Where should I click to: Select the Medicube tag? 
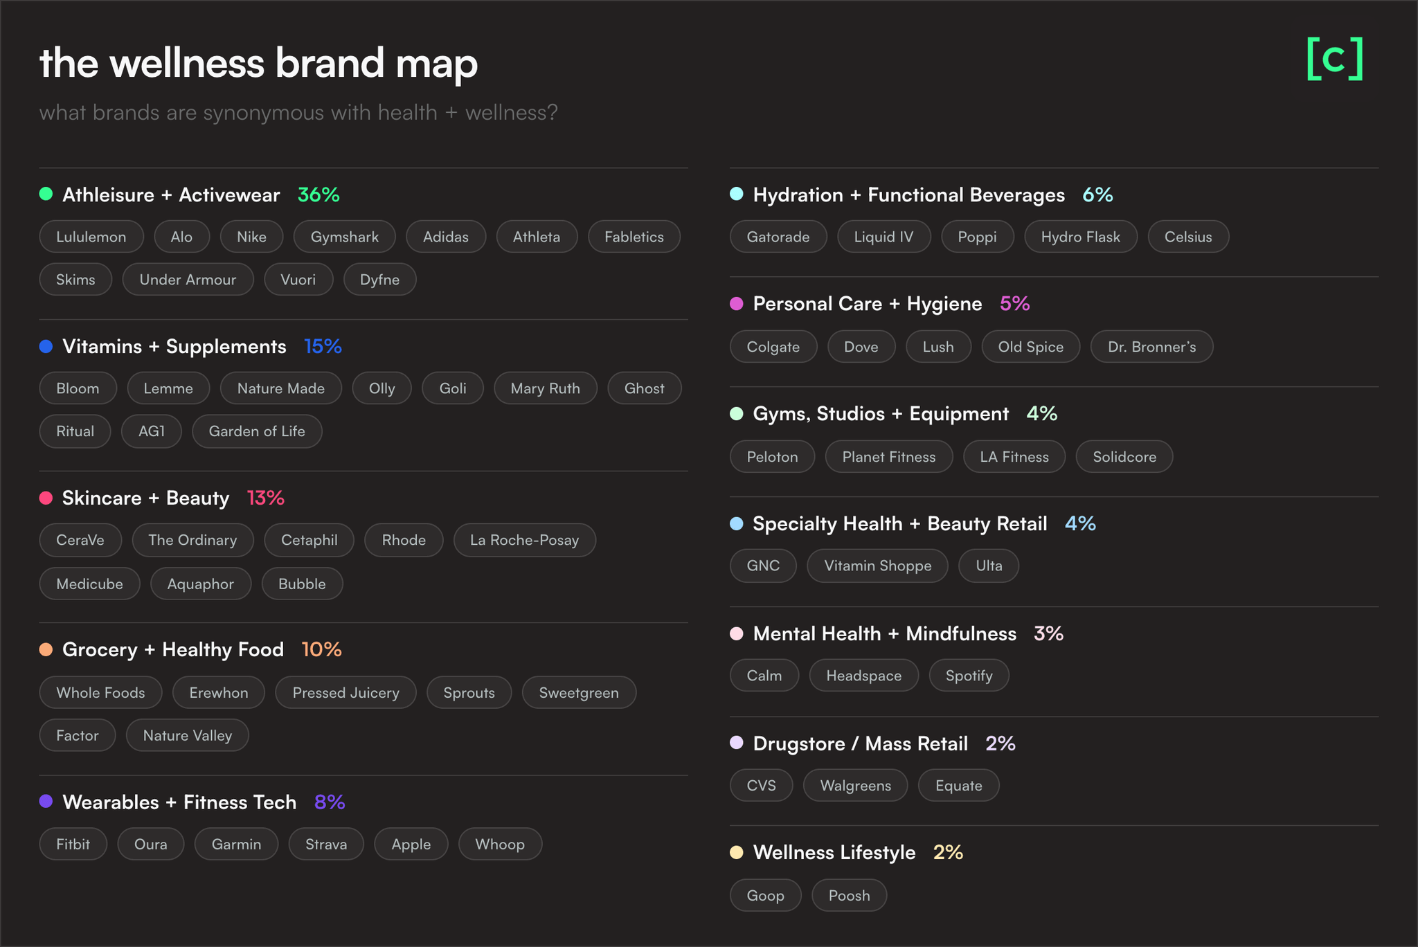90,584
